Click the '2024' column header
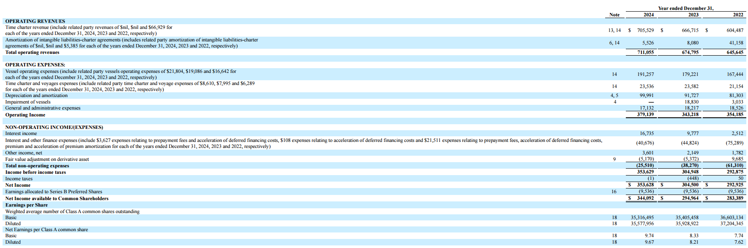This screenshot has height=248, width=748. [x=649, y=15]
